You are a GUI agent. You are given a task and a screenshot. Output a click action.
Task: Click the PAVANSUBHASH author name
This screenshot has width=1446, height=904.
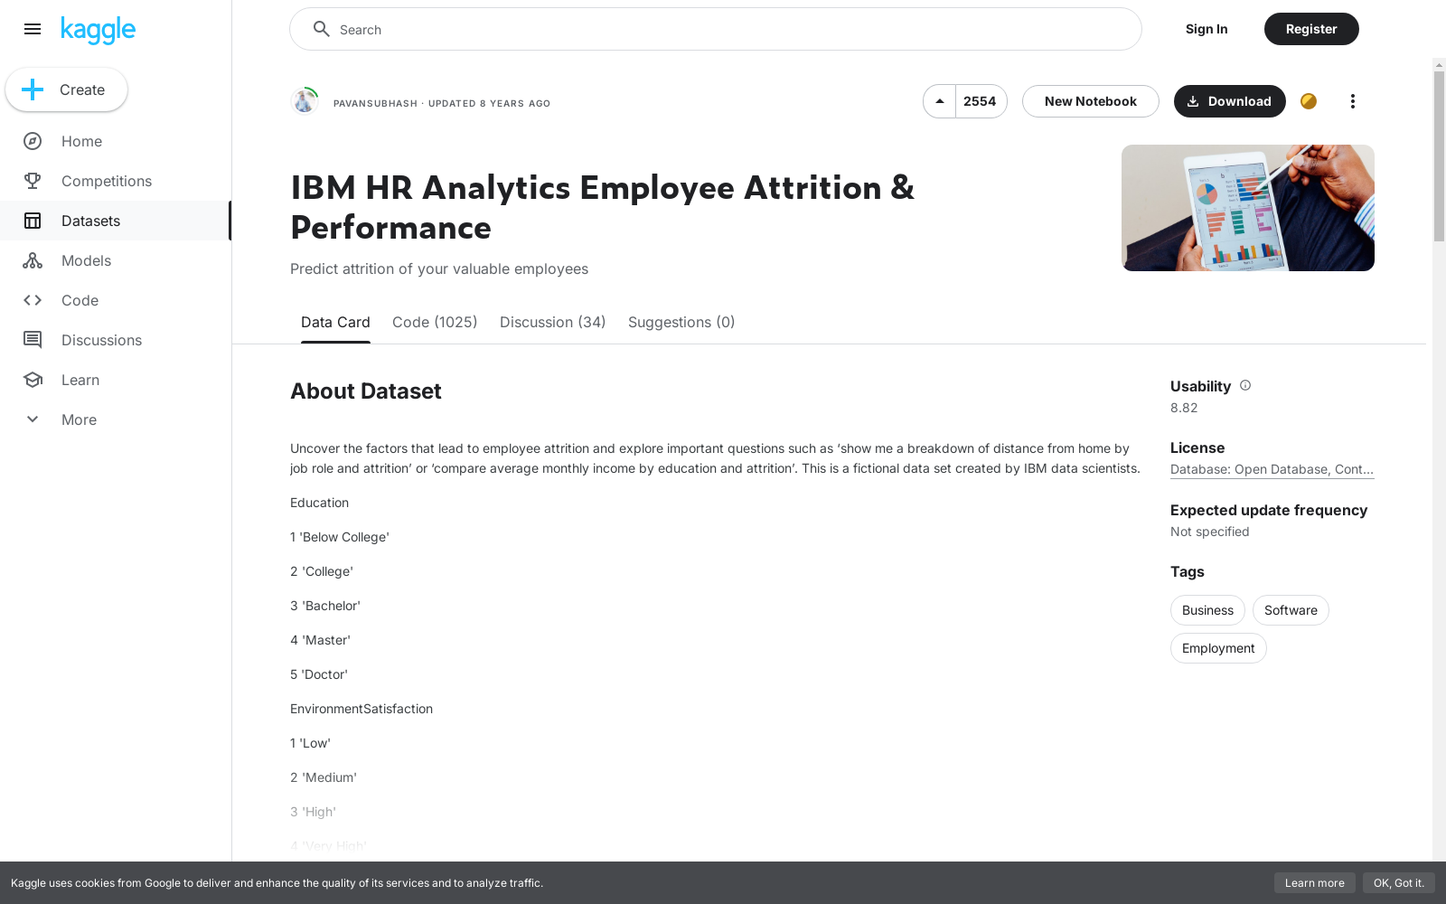375,103
